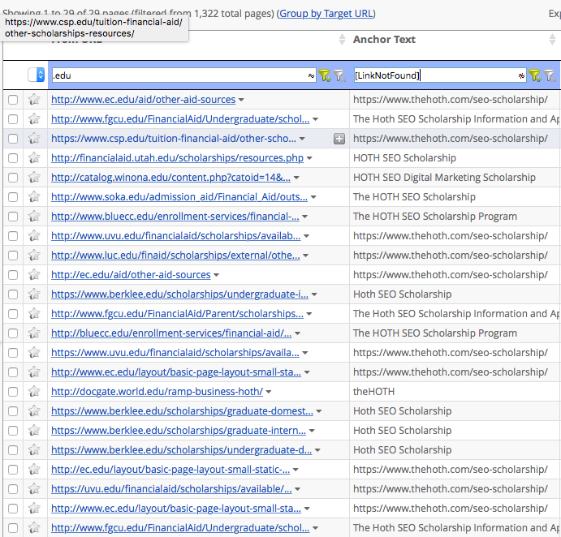Select 'HOTH SEO Digital Marketing Scholarship' cell
The height and width of the screenshot is (537, 561).
[x=444, y=178]
